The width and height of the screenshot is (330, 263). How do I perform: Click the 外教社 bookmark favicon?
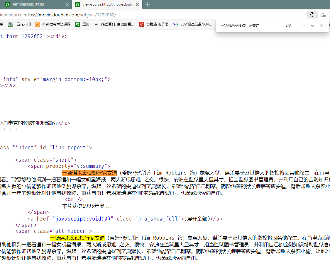point(38,24)
